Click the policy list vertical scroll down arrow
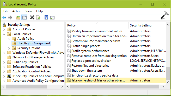 click(168, 82)
